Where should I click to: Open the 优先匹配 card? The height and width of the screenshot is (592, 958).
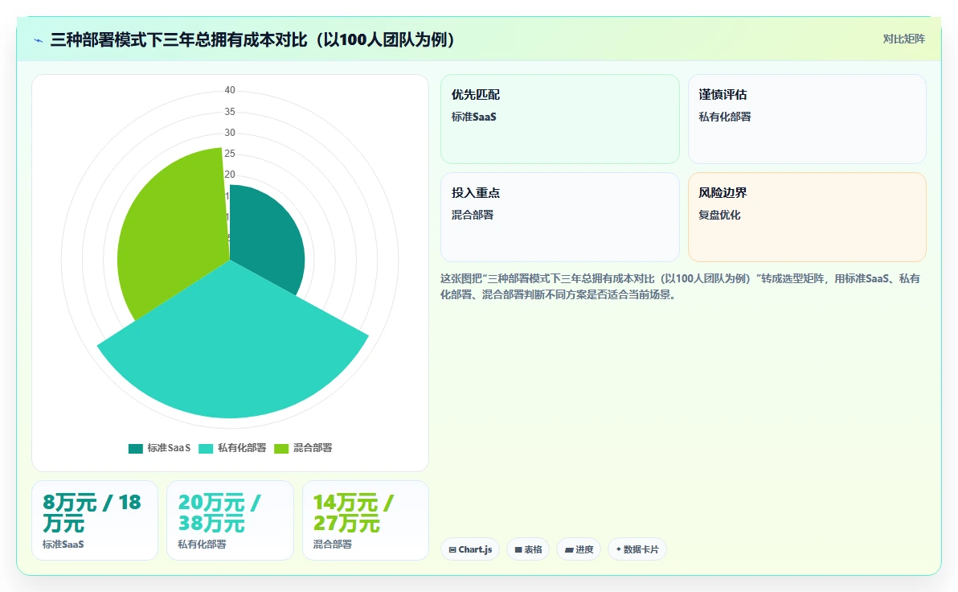(559, 119)
